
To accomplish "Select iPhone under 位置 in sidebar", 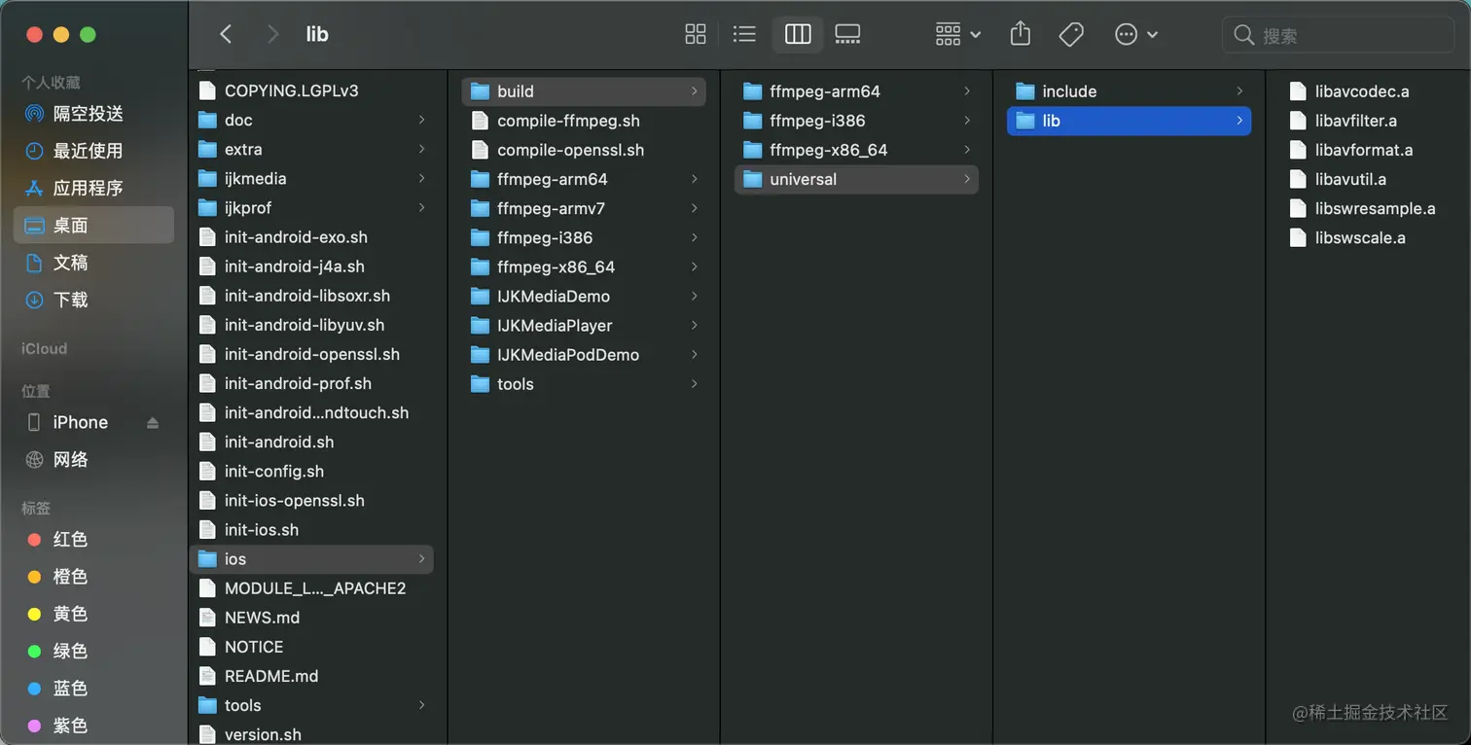I will (x=80, y=422).
